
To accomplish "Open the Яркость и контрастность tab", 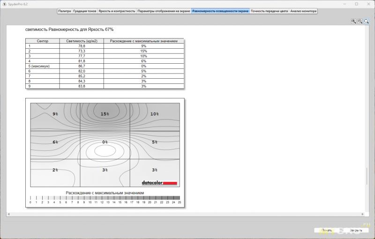I will [117, 10].
